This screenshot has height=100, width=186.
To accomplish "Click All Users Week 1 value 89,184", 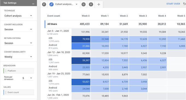I will pyautogui.click(x=104, y=24).
